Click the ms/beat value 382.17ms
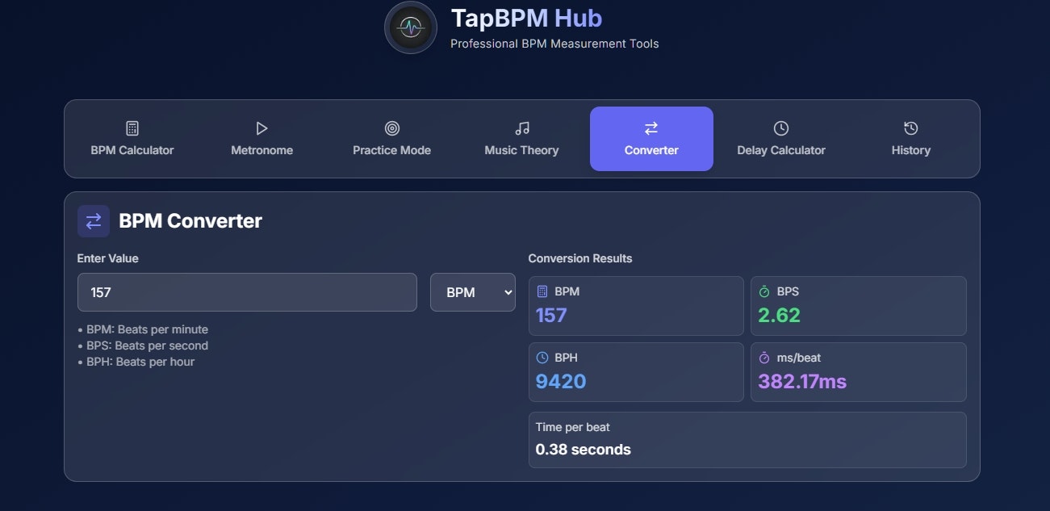 click(803, 381)
